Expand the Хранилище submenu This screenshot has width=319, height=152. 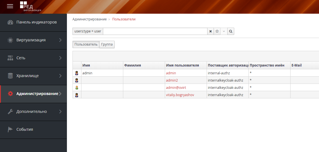click(x=33, y=76)
